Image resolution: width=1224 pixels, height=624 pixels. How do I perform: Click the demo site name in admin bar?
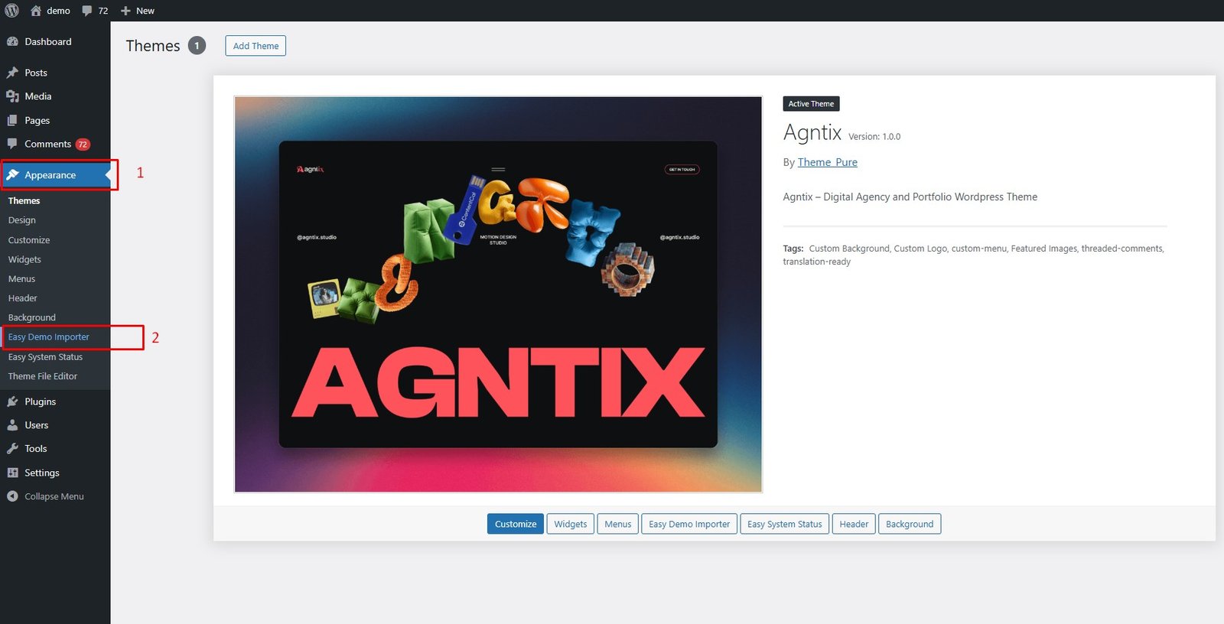(x=58, y=11)
